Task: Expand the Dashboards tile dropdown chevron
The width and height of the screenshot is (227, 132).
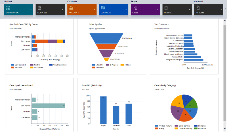Action: click(31, 10)
